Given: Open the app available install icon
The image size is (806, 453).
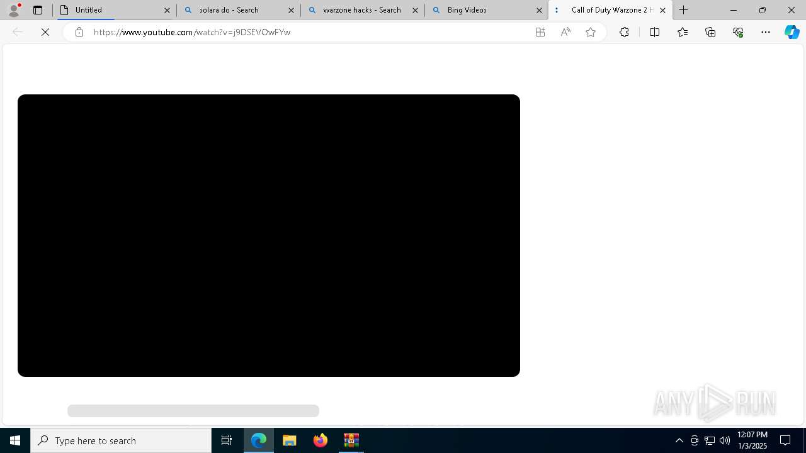Looking at the screenshot, I should click(540, 32).
